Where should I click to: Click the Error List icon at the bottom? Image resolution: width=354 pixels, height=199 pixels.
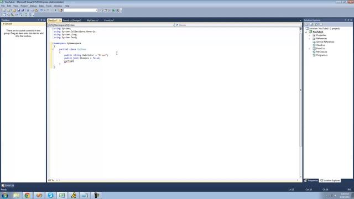(x=3, y=186)
